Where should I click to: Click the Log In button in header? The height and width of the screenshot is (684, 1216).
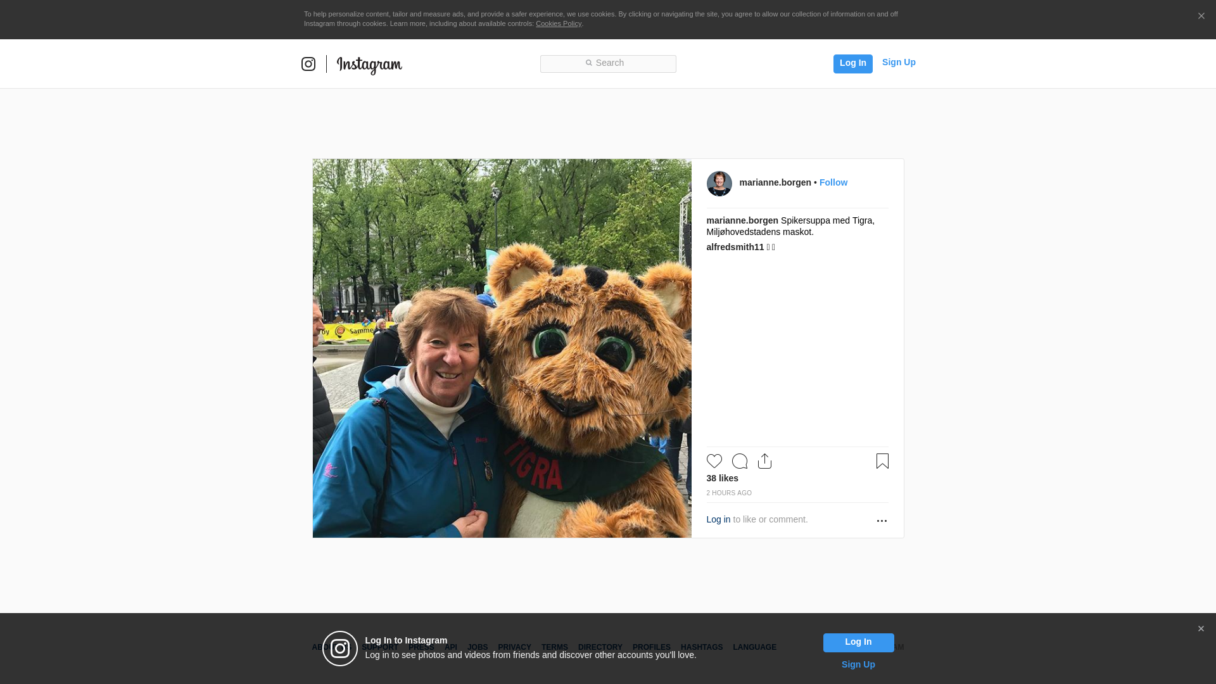tap(852, 63)
